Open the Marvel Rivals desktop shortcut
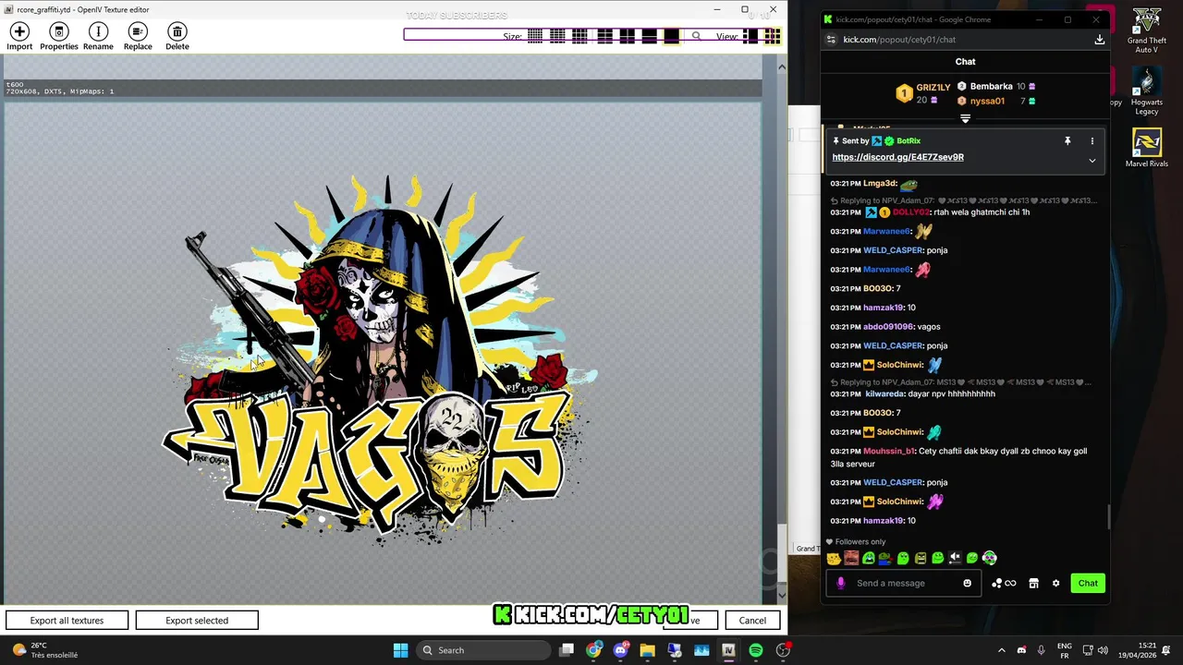The image size is (1183, 665). coord(1147,148)
